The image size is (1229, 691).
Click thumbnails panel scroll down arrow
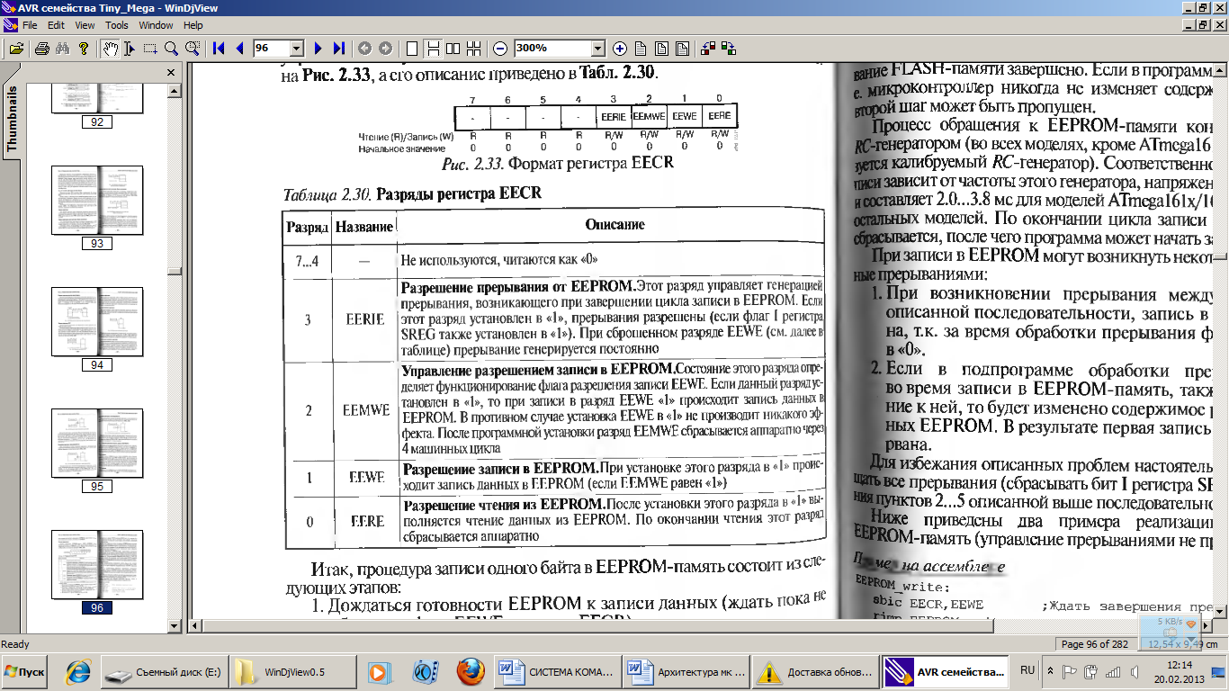[174, 625]
